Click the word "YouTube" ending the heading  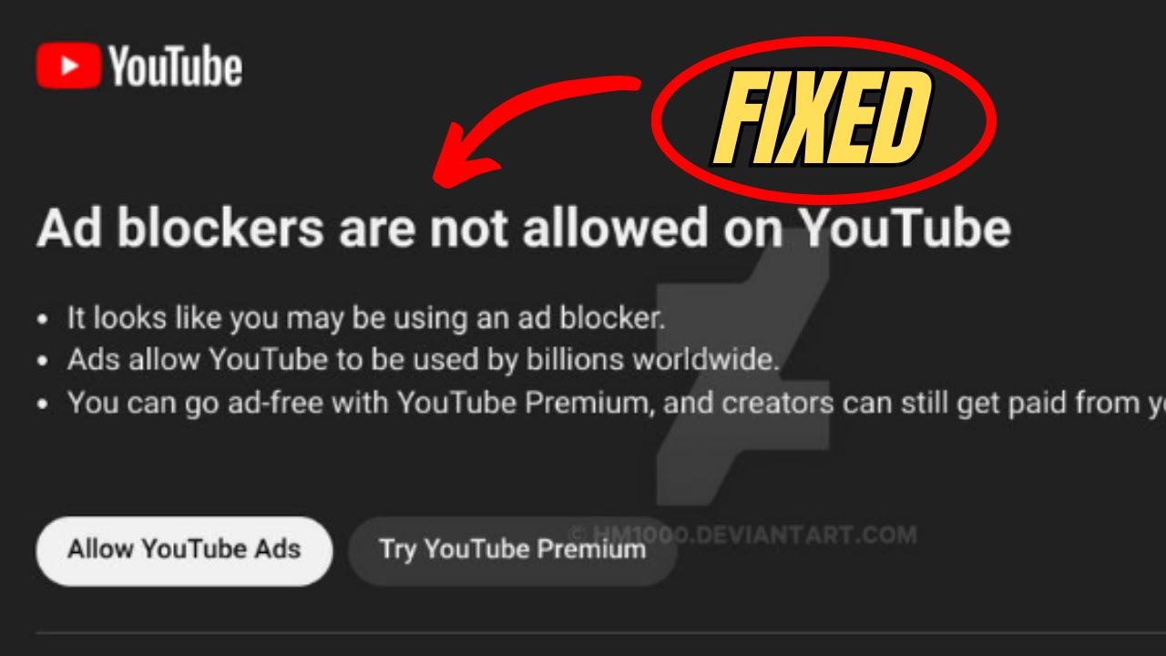[x=906, y=229]
